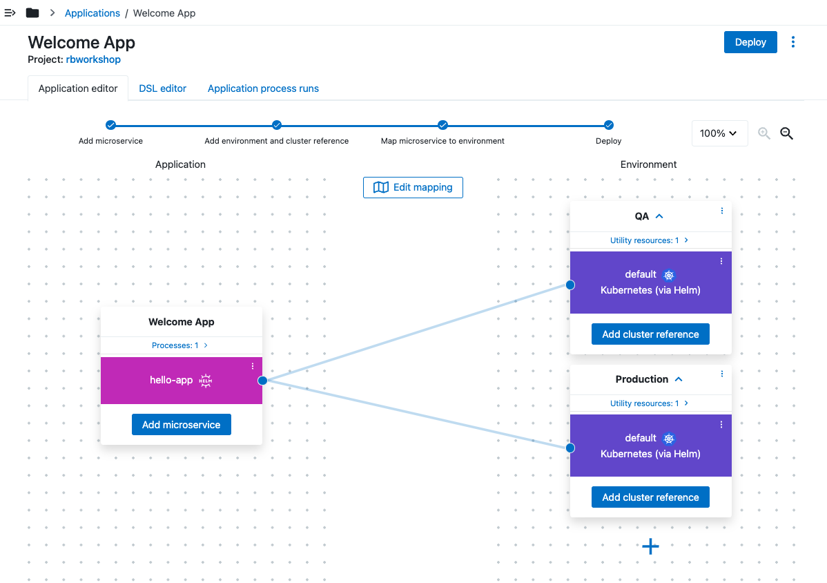
Task: Click the plus icon to add environment
Action: click(x=650, y=546)
